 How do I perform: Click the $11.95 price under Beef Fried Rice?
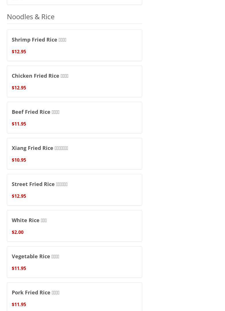coord(19,124)
